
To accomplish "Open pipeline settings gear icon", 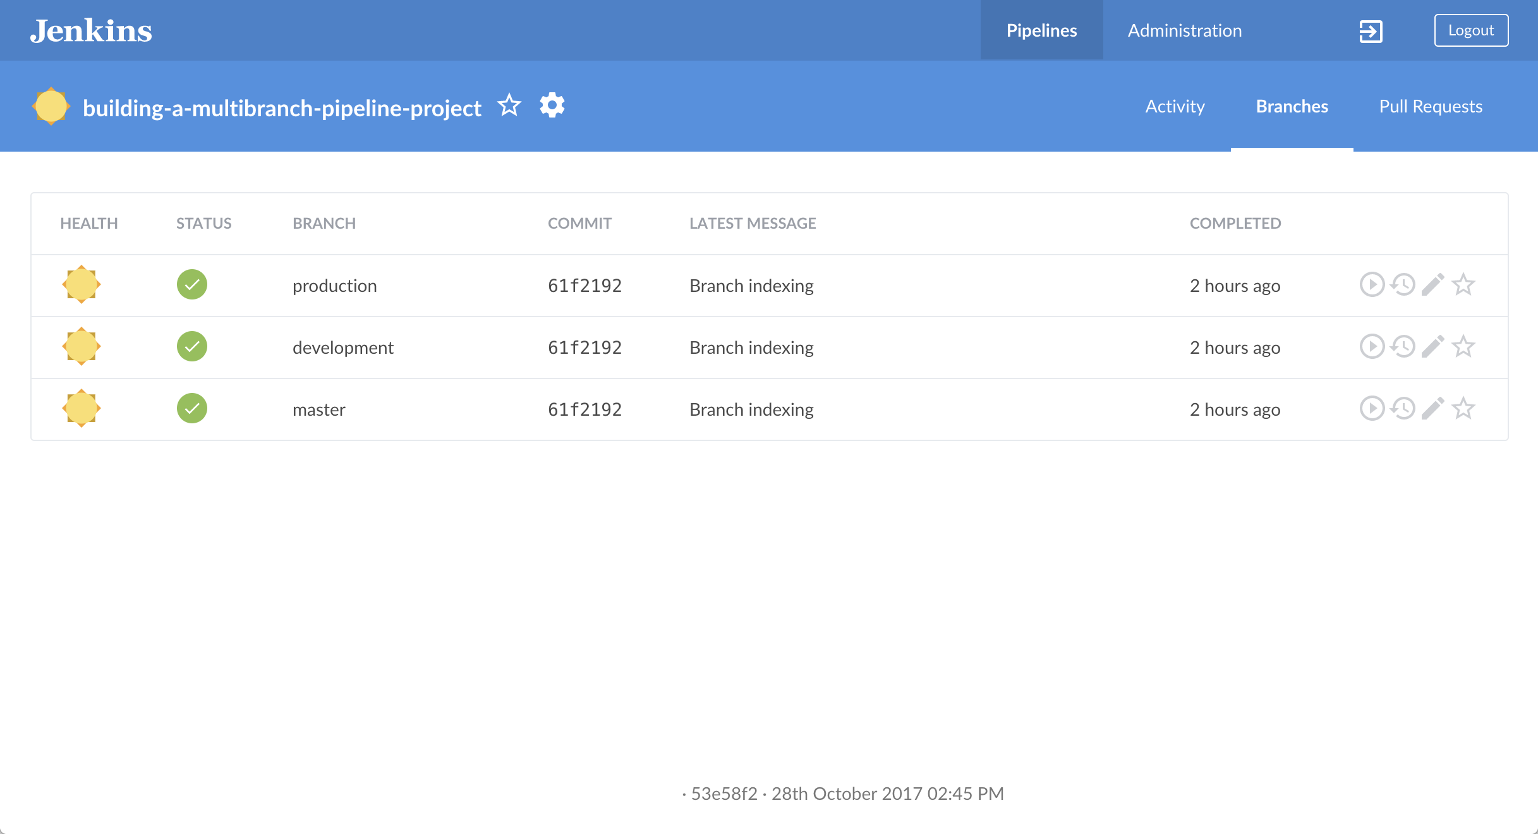I will (552, 106).
